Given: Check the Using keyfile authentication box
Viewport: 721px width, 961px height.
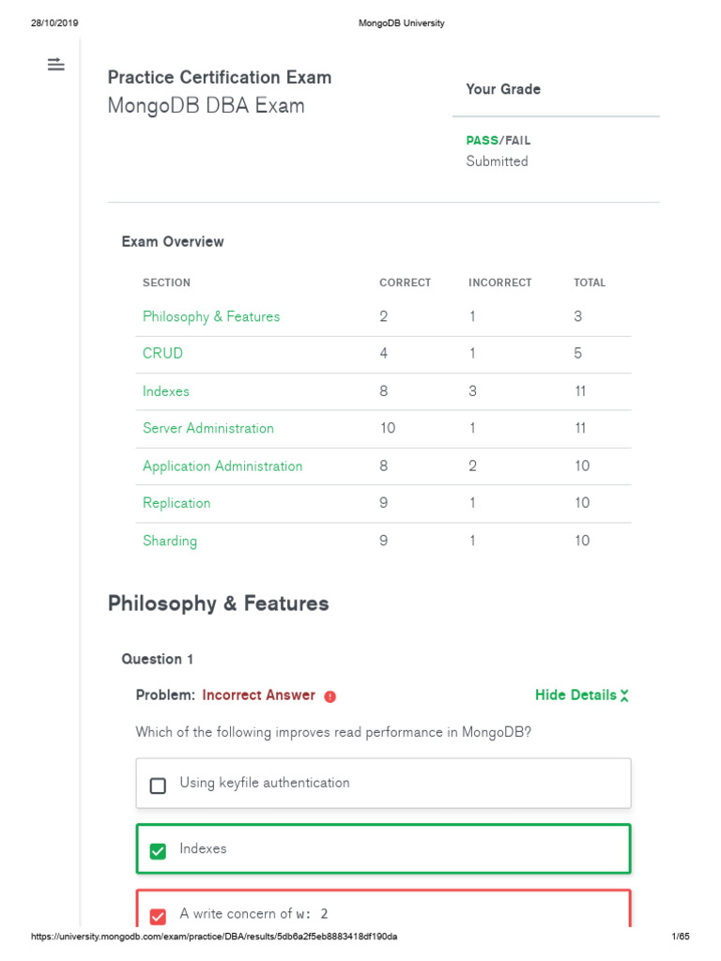Looking at the screenshot, I should (x=158, y=786).
